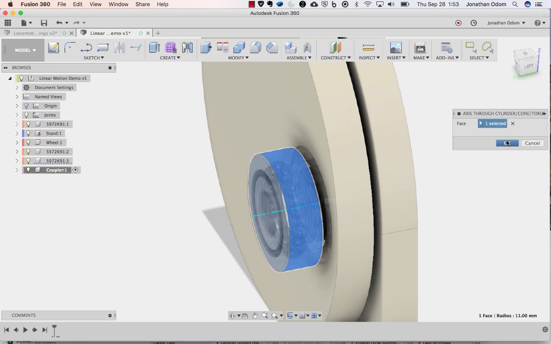Image resolution: width=551 pixels, height=344 pixels.
Task: Select the Extrude tool in Create
Action: 154,47
